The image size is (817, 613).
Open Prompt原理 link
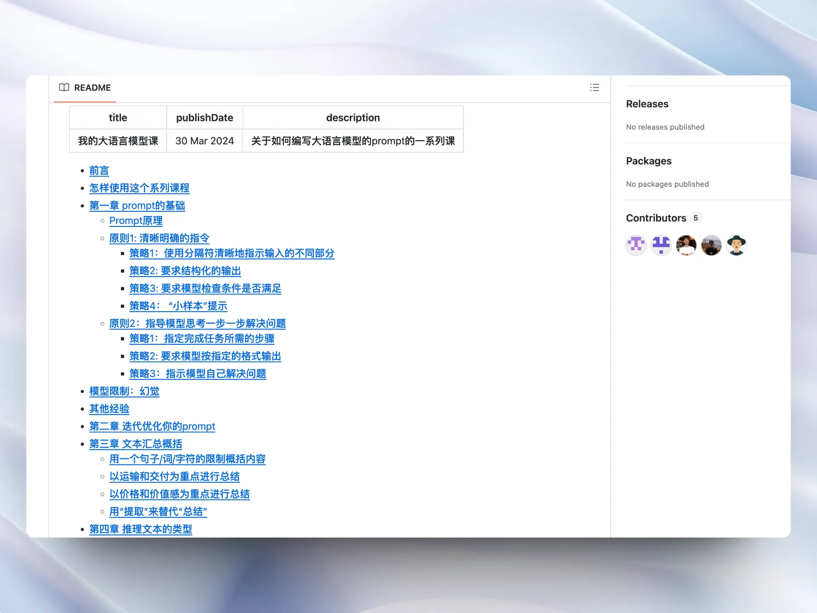136,221
